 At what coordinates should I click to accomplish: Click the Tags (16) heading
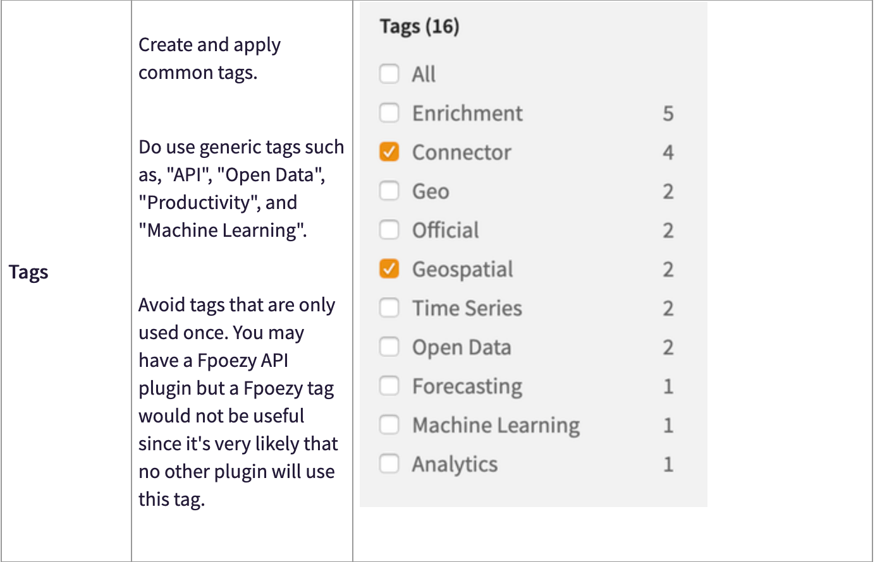click(x=419, y=27)
